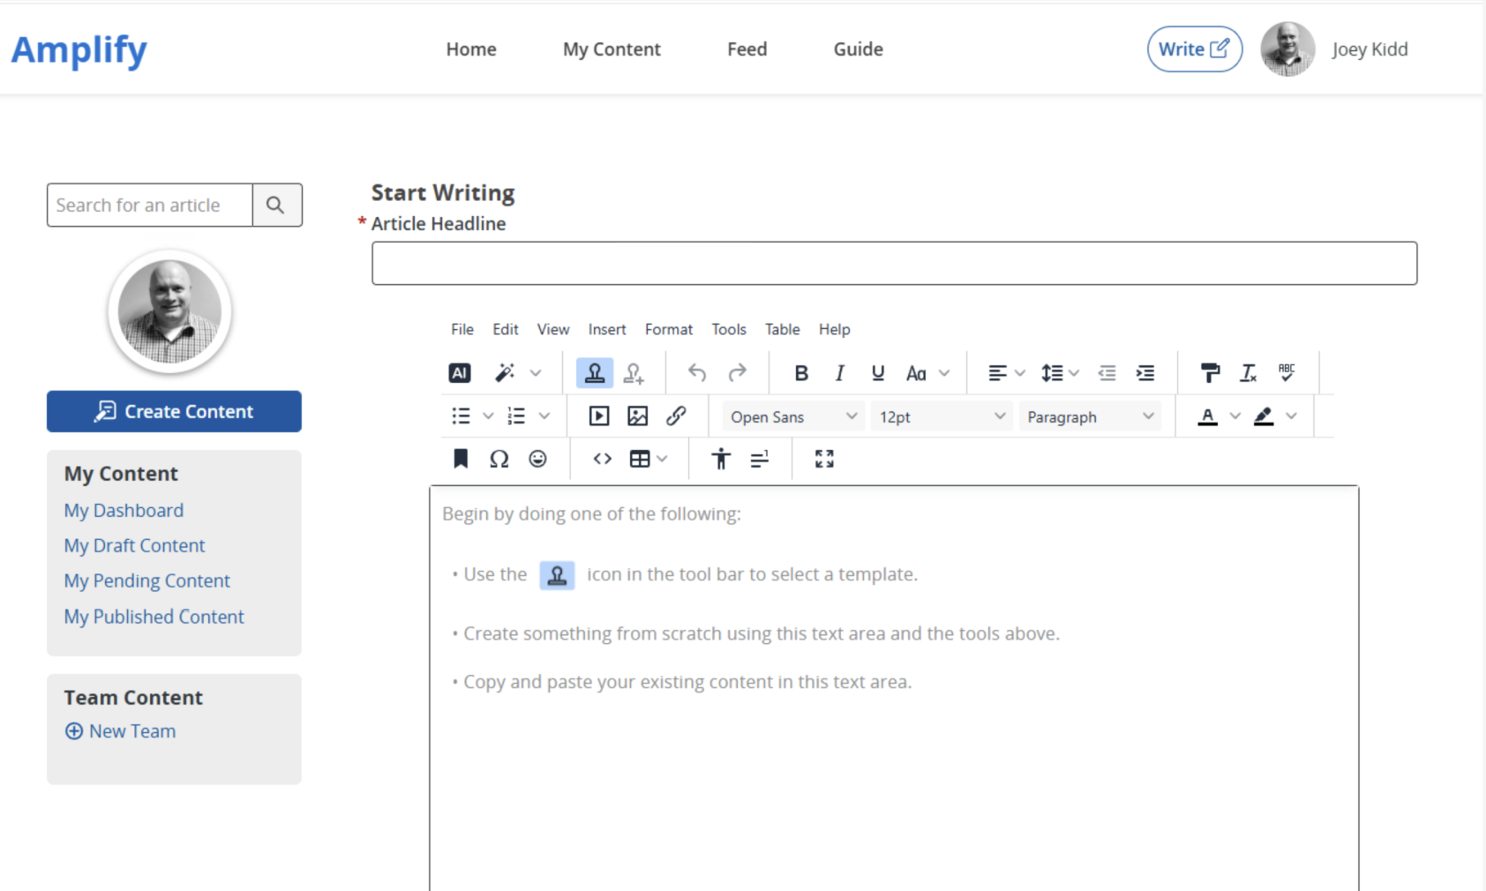The image size is (1486, 891).
Task: Toggle underline formatting
Action: click(x=877, y=373)
